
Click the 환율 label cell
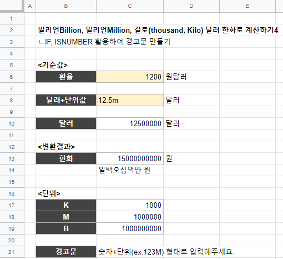(66, 77)
